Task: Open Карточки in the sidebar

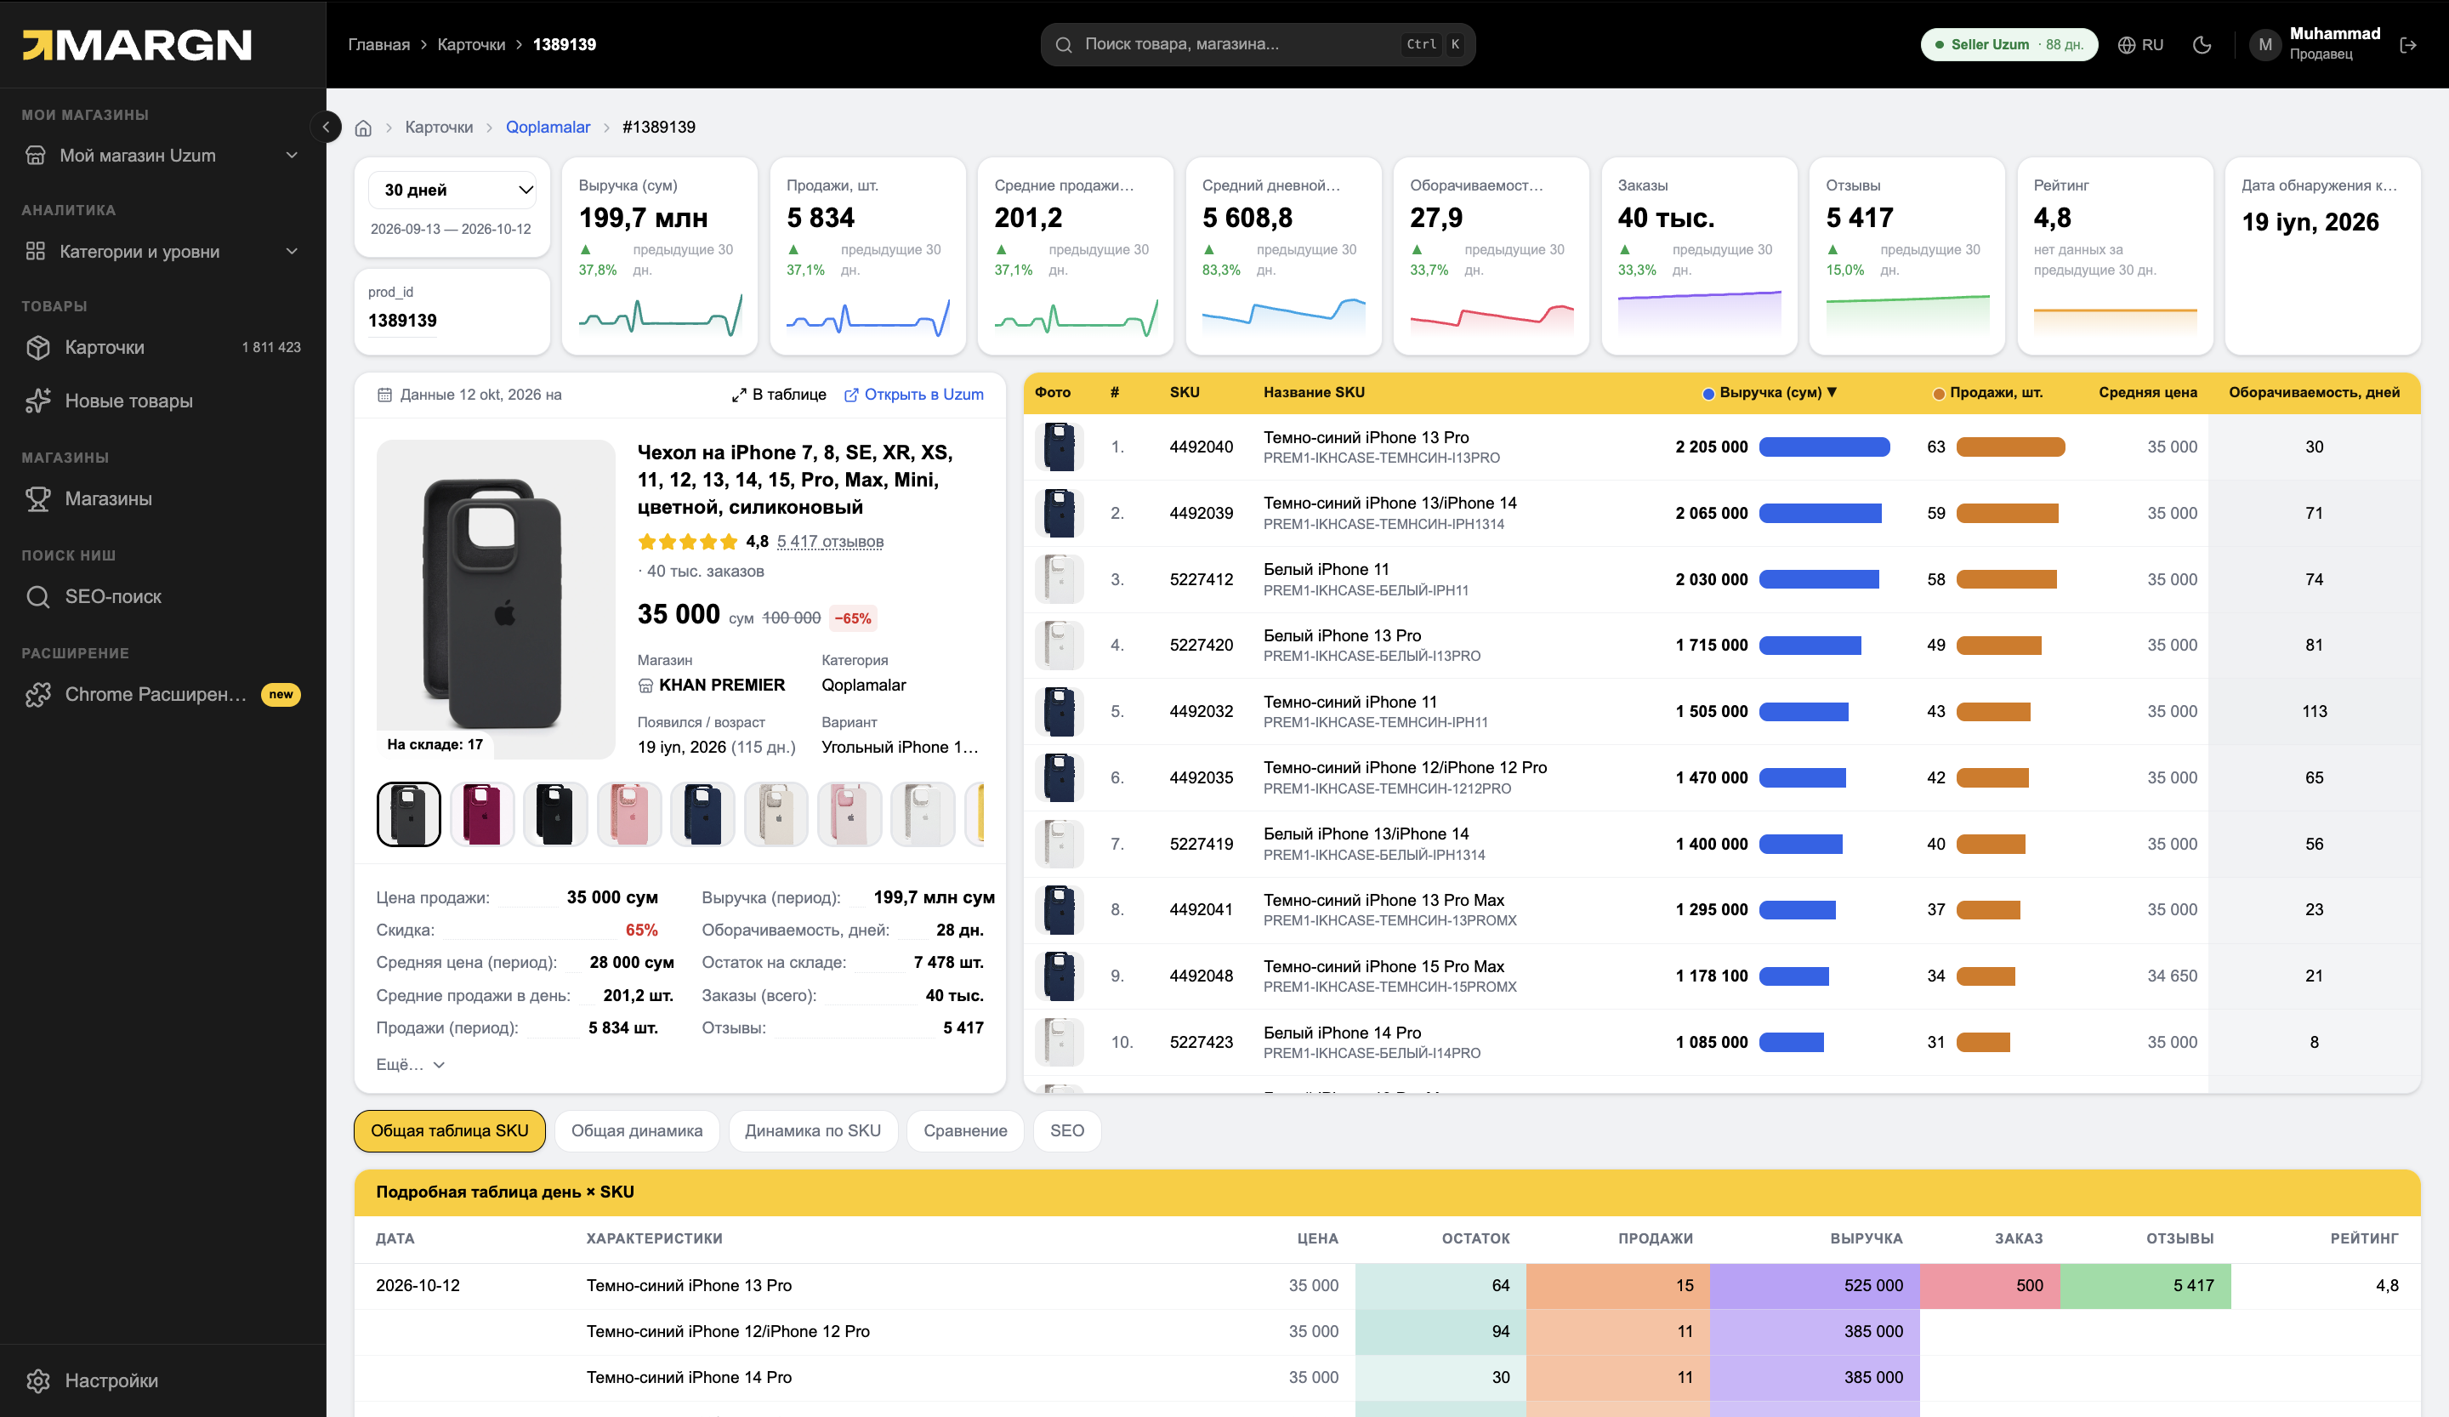Action: click(x=163, y=347)
